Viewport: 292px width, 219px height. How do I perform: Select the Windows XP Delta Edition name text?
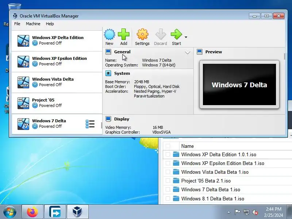[x=58, y=38]
